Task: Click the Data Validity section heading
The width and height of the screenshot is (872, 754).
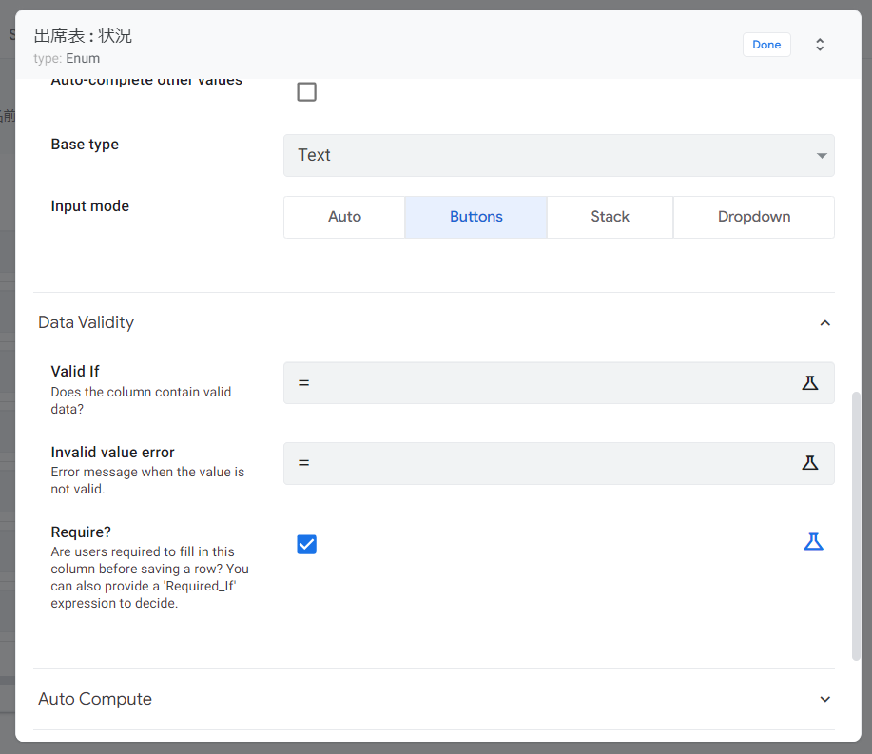Action: click(87, 322)
